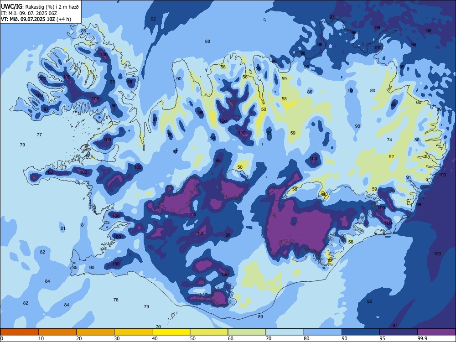Click the 'IT: Mið. 09. 07. 2025 06Z' line
This screenshot has width=456, height=342.
29,13
